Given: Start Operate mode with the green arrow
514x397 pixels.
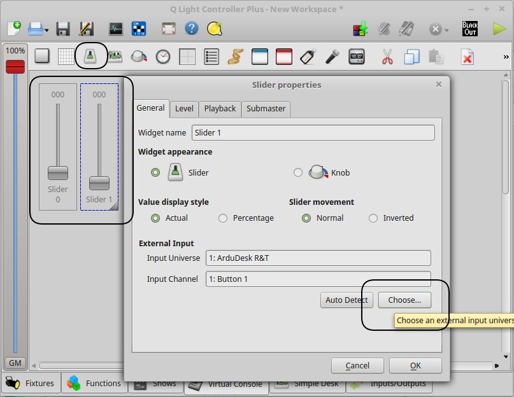Looking at the screenshot, I should 499,28.
